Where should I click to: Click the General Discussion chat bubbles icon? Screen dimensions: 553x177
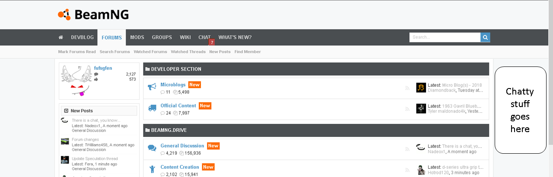coord(152,148)
